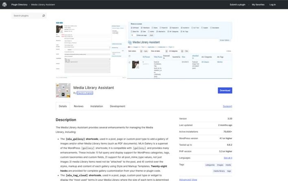
Task: Click Media Library Assistant breadcrumb text
Action: pos(43,4)
